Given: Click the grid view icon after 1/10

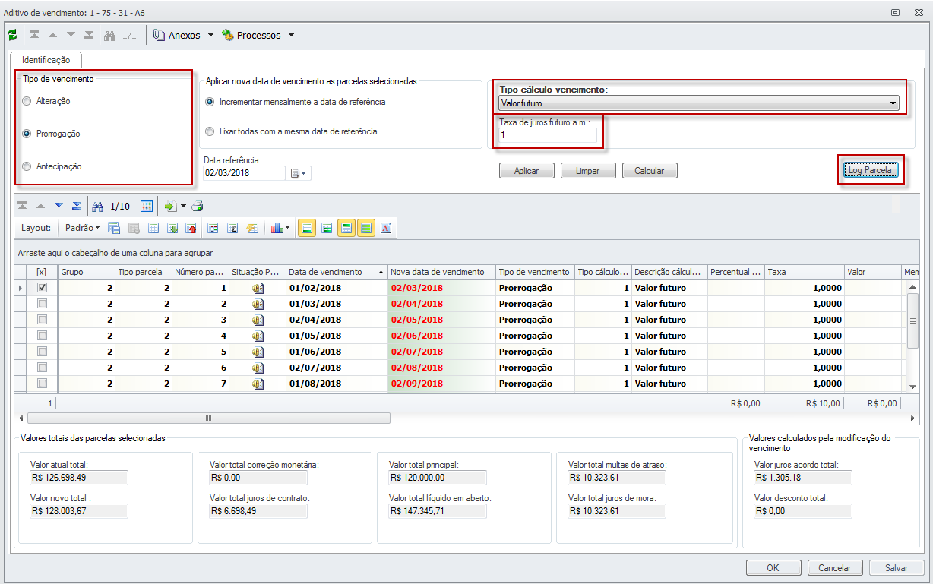Looking at the screenshot, I should click(147, 206).
